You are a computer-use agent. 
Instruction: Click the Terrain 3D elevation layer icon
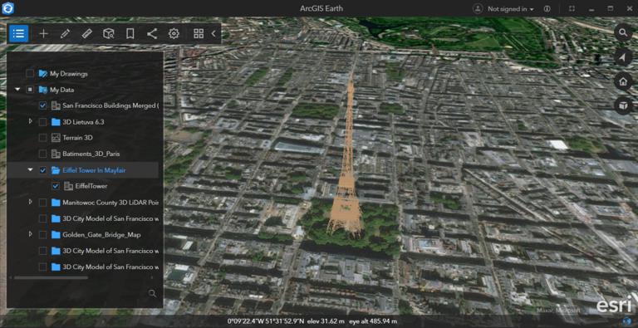(x=56, y=138)
